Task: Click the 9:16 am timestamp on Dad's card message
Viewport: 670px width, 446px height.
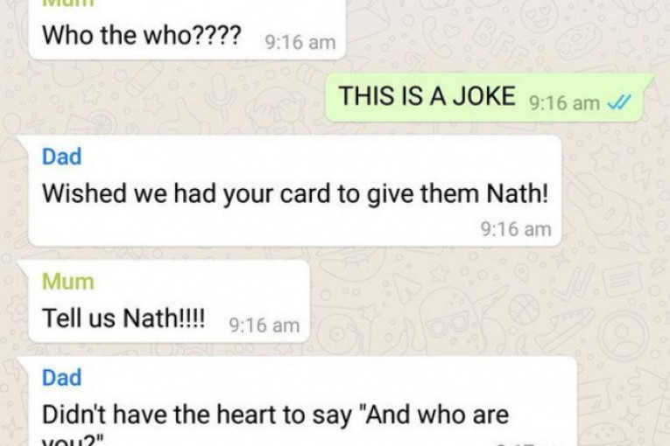Action: click(516, 229)
